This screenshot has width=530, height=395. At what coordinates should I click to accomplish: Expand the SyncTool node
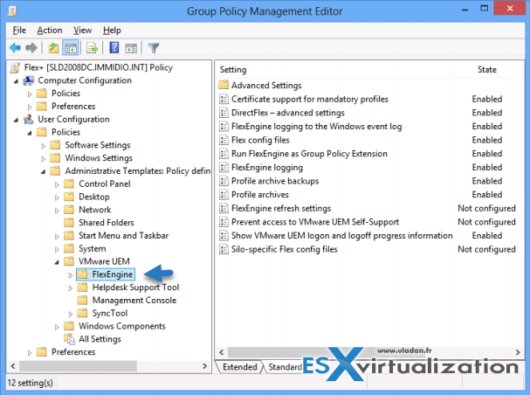(71, 315)
